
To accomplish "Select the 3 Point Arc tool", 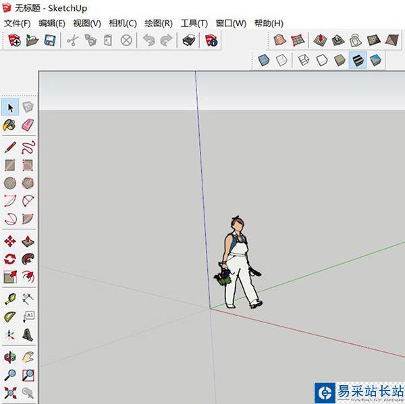I will tap(11, 219).
